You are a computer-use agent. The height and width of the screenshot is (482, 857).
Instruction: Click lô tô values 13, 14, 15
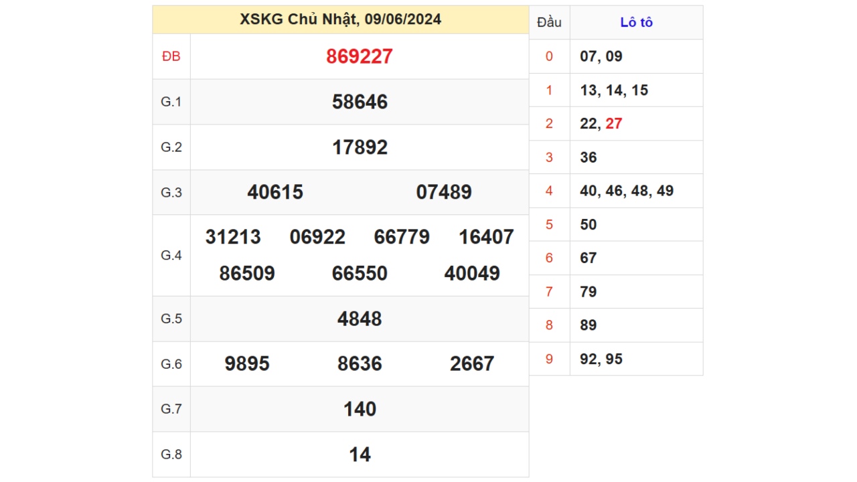click(614, 90)
